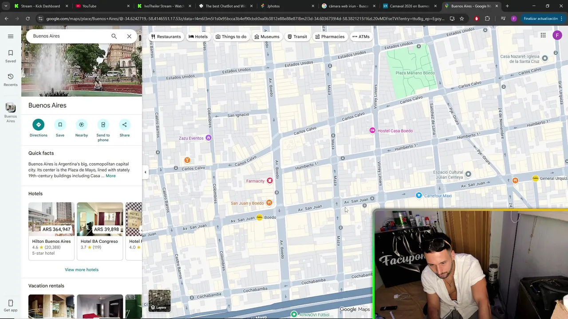Switch to IvoTheiler Stream tab
Screen dimensions: 568x319
click(x=163, y=6)
